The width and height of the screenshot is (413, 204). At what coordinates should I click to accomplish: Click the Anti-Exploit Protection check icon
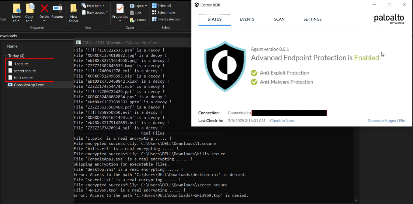tap(254, 73)
